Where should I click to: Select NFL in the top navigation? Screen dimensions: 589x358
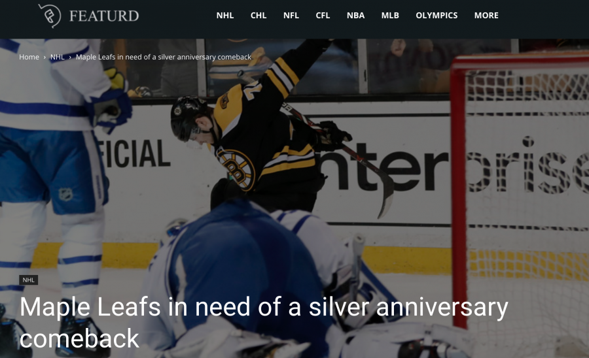291,16
